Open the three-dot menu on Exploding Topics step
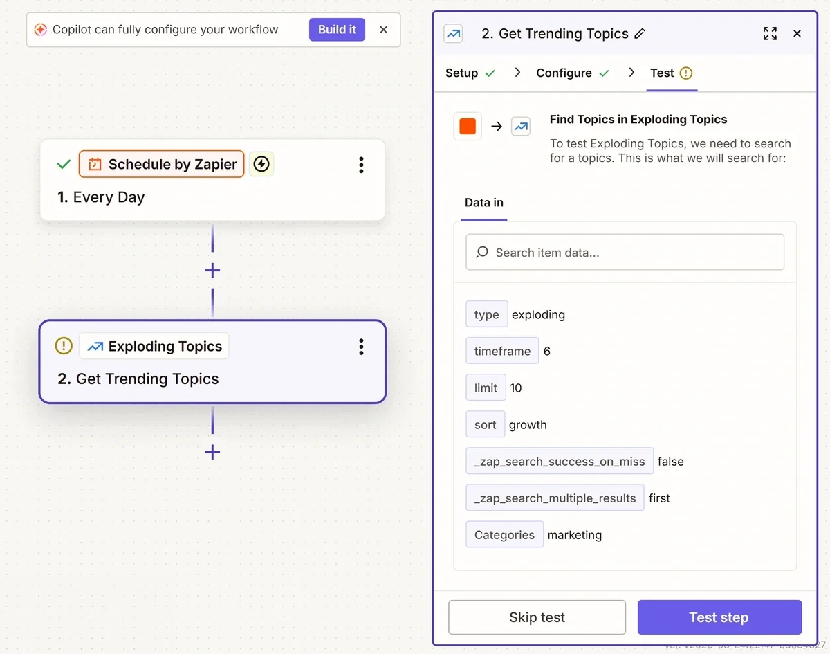The width and height of the screenshot is (830, 654). (x=361, y=347)
